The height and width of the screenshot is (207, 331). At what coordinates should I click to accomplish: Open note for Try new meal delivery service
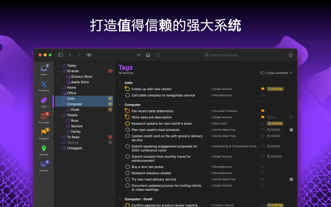click(291, 179)
